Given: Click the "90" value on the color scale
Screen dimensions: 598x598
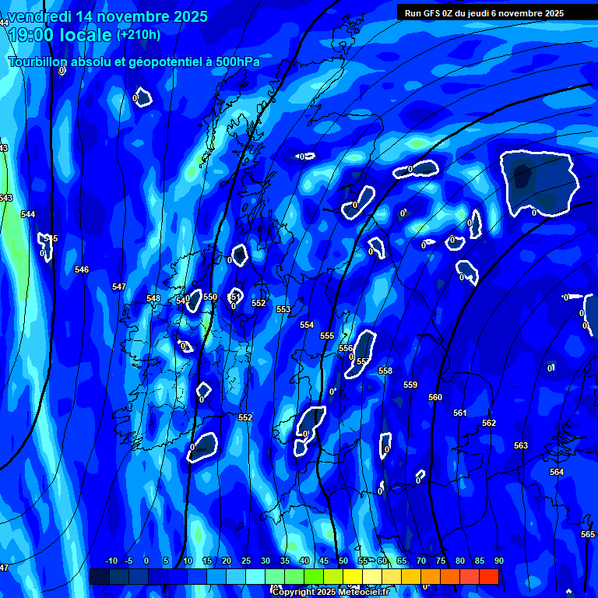Looking at the screenshot, I should coord(498,561).
